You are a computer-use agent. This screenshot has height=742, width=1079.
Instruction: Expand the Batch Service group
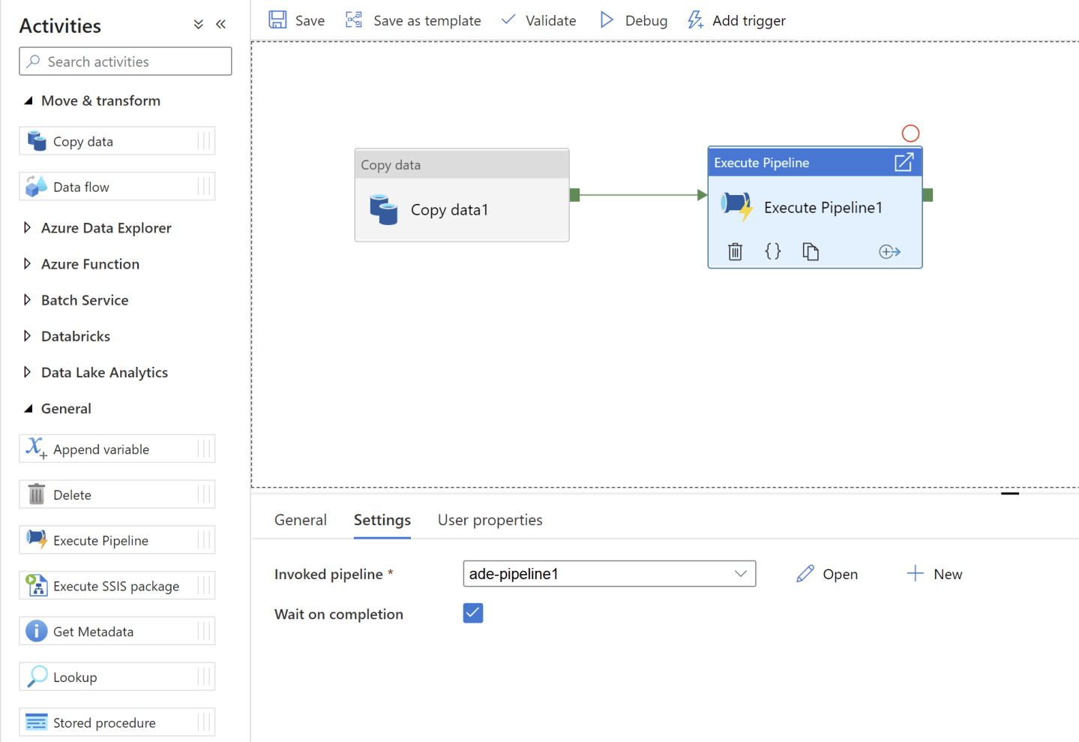point(28,299)
